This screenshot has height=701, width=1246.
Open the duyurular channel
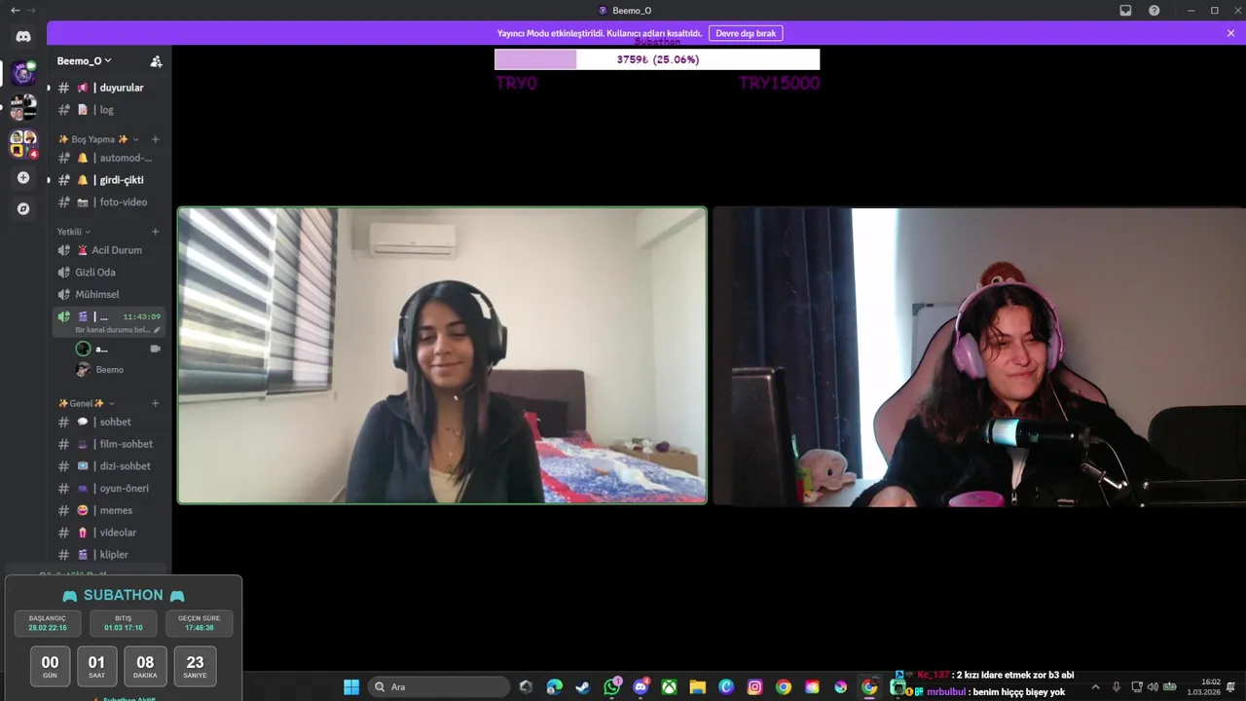click(109, 88)
